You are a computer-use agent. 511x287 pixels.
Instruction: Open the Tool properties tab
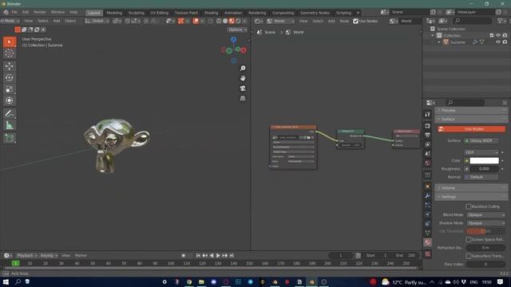click(x=428, y=114)
